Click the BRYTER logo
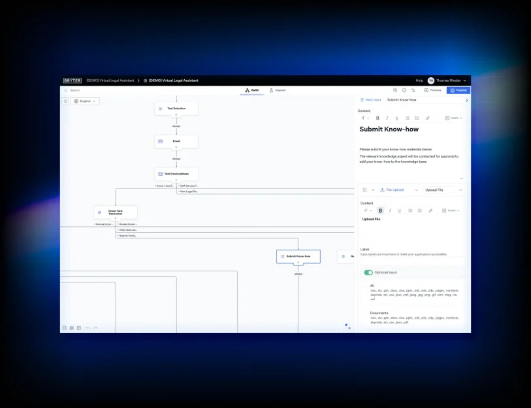The height and width of the screenshot is (408, 531). pos(72,80)
